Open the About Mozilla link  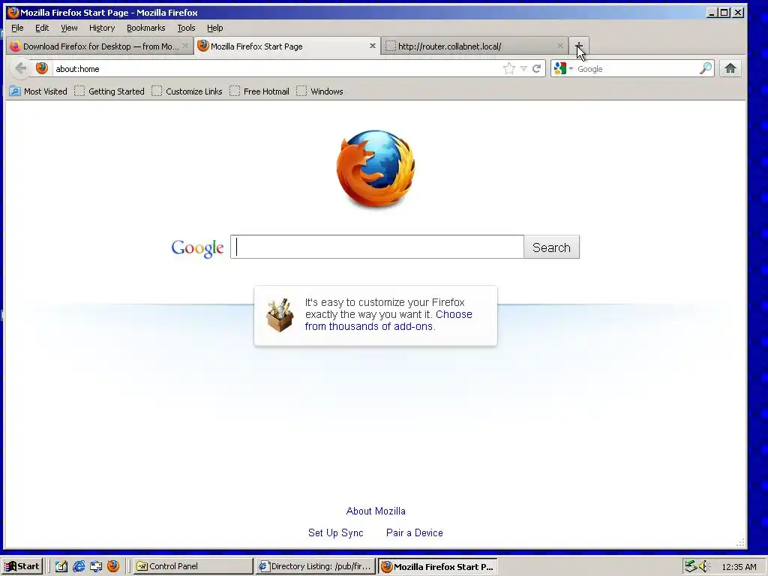tap(376, 511)
